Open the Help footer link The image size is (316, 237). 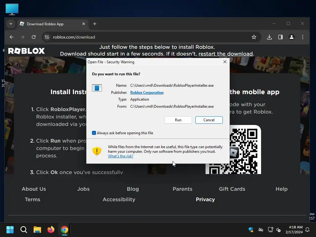click(x=281, y=189)
